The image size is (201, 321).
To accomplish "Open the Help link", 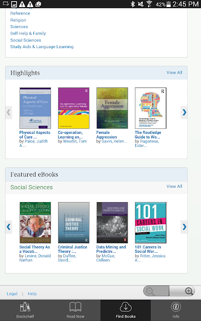I will (x=32, y=293).
